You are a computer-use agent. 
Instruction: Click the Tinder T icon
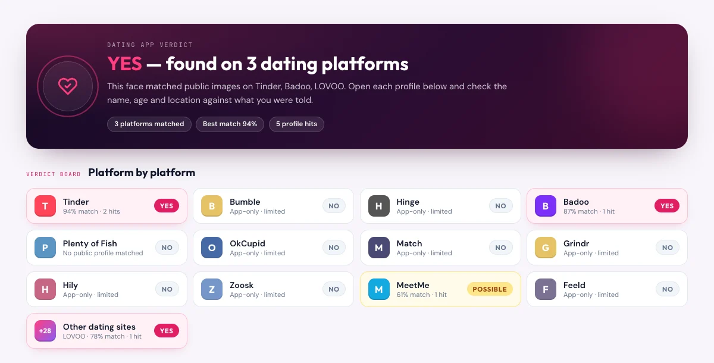[x=45, y=206]
